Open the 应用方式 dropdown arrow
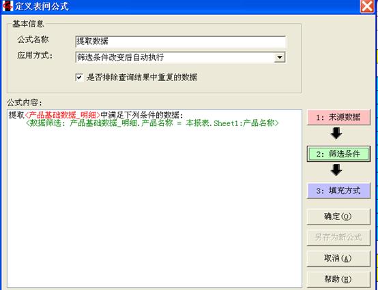378x290 pixels. coord(280,57)
